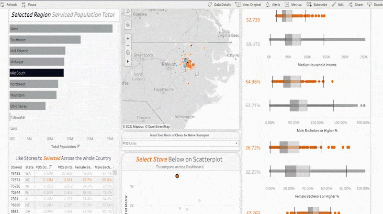The height and width of the screenshot is (214, 383).
Task: Select store row 76820
Action: [62, 205]
